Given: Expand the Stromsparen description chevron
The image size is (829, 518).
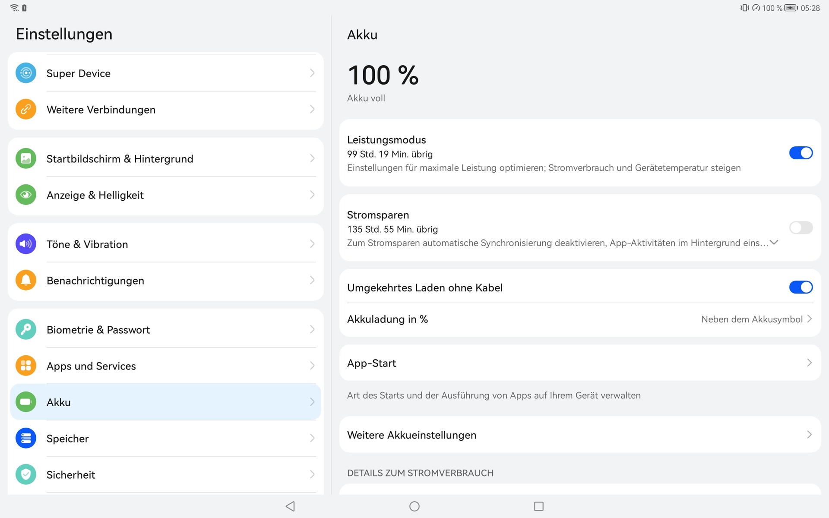Looking at the screenshot, I should point(774,243).
